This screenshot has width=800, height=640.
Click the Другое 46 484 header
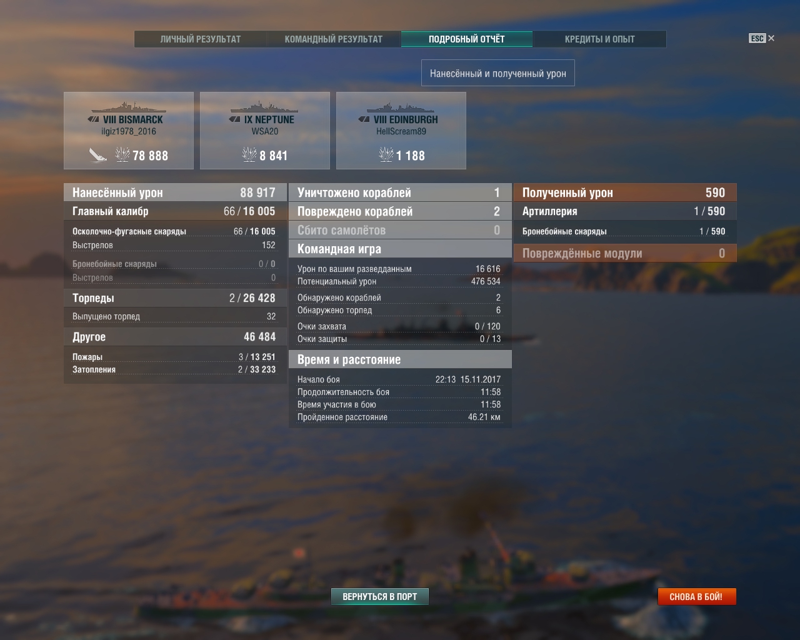(x=174, y=337)
